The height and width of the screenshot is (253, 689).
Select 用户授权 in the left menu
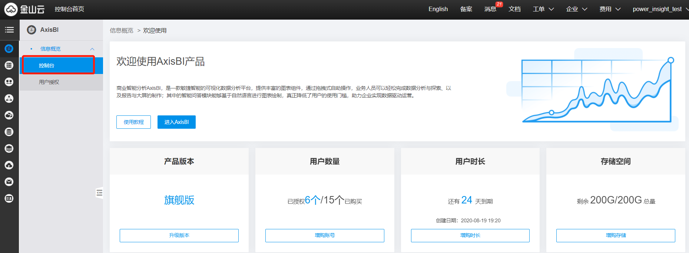tap(49, 82)
